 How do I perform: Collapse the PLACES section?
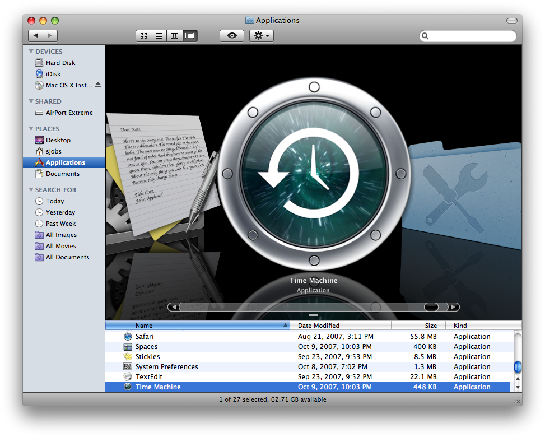(31, 129)
